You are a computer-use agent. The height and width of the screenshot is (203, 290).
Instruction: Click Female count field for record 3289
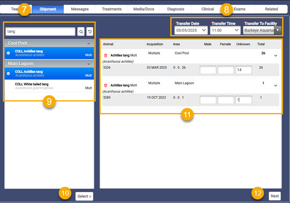(x=226, y=100)
